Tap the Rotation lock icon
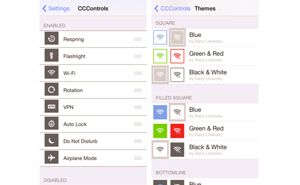 [51, 89]
